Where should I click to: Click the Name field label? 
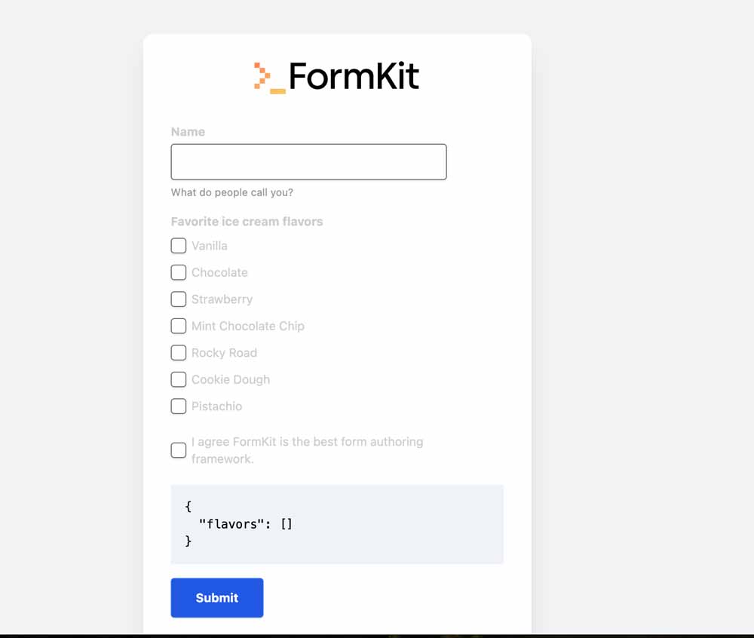[187, 131]
